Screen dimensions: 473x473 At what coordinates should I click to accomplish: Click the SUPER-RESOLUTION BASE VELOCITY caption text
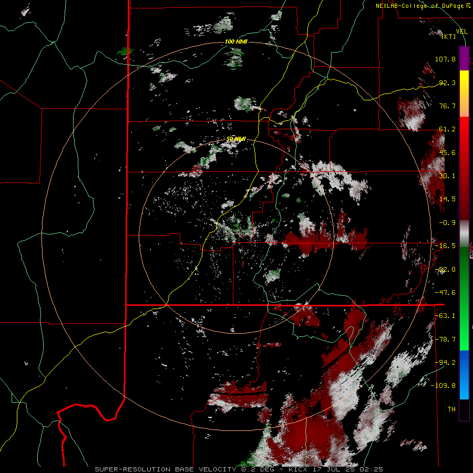click(166, 469)
